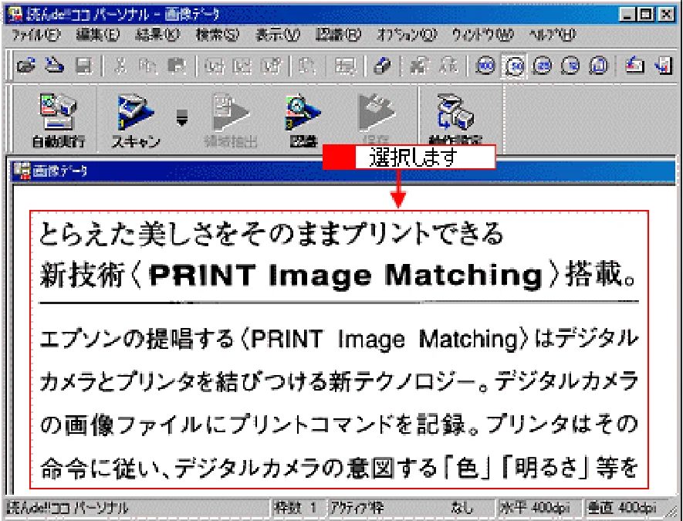Viewport: 683px width, 521px height.
Task: Click the floppy disk save icon
Action: [x=83, y=66]
